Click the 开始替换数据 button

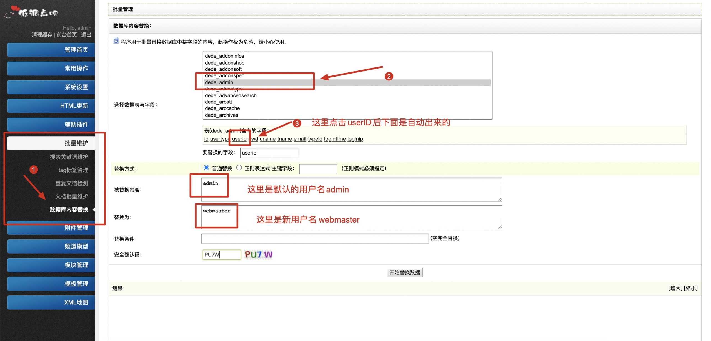(405, 272)
